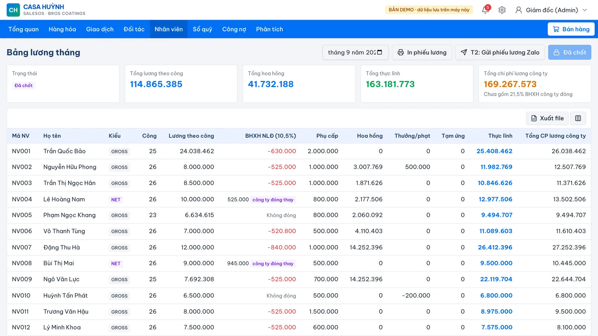The height and width of the screenshot is (336, 598).
Task: Click the Đã chốt lock button
Action: tap(570, 52)
